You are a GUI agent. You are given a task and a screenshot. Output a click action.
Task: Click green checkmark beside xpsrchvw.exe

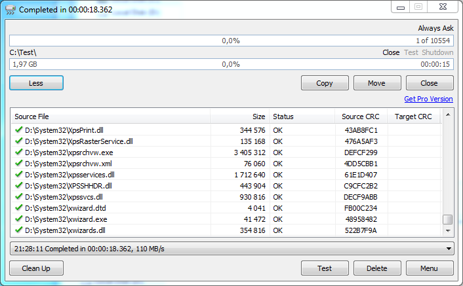19,152
